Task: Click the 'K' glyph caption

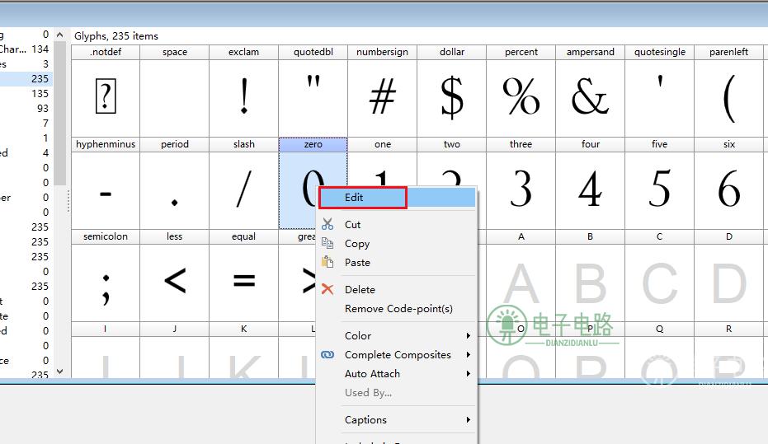Action: point(244,329)
